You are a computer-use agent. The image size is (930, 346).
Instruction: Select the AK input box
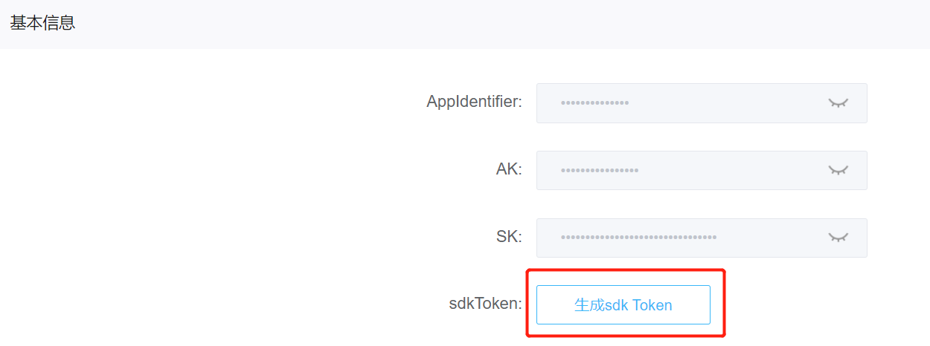pos(702,170)
